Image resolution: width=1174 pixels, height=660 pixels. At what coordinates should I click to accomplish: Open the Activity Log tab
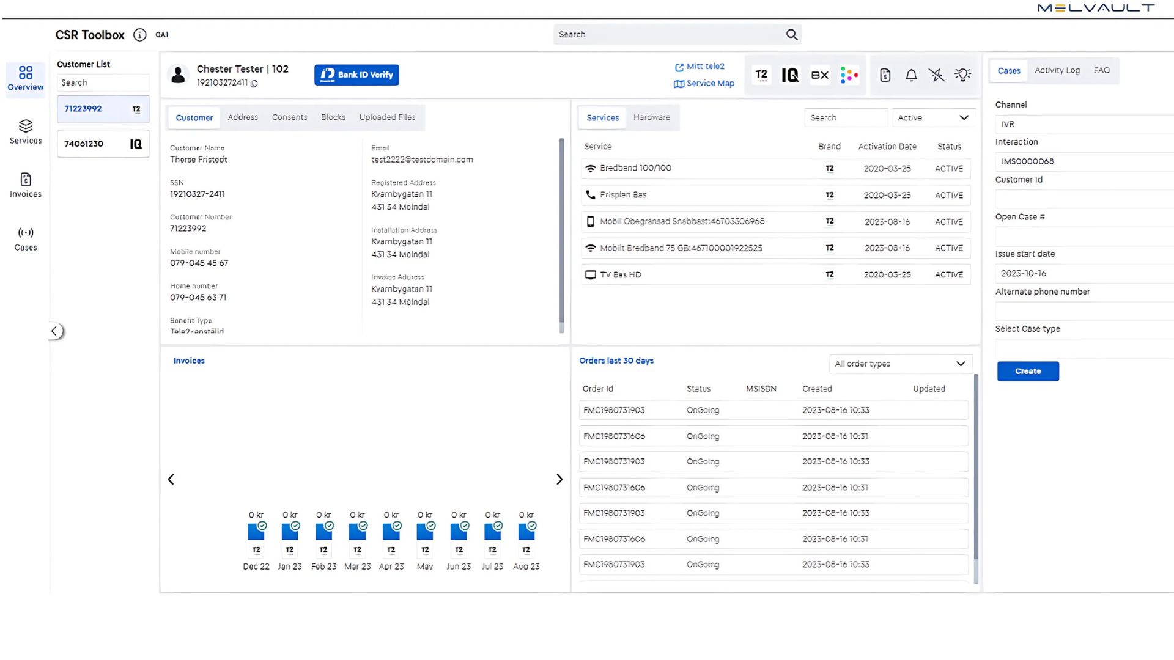(1057, 70)
